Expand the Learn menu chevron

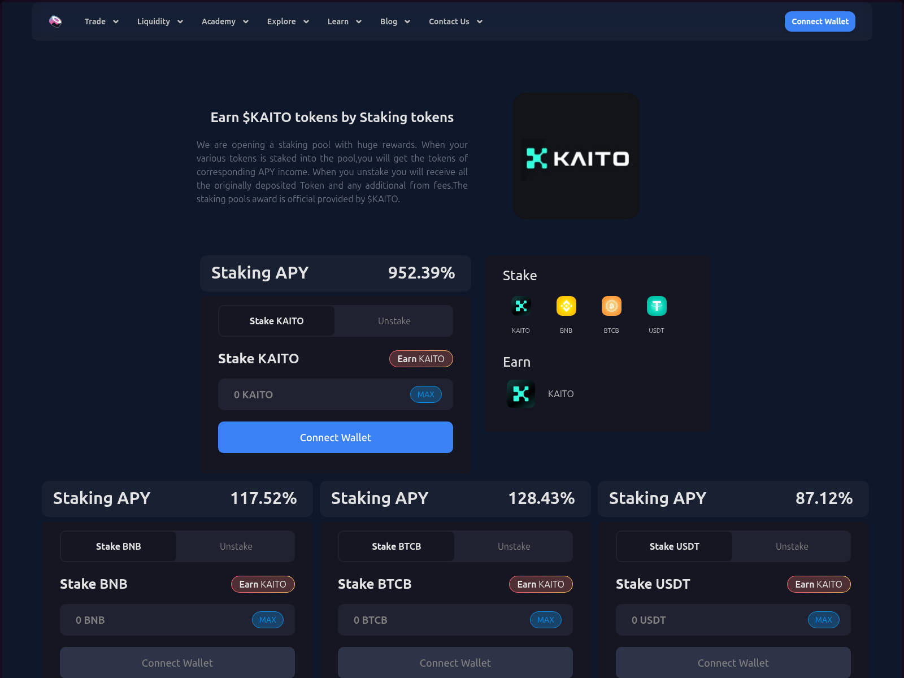(x=359, y=22)
